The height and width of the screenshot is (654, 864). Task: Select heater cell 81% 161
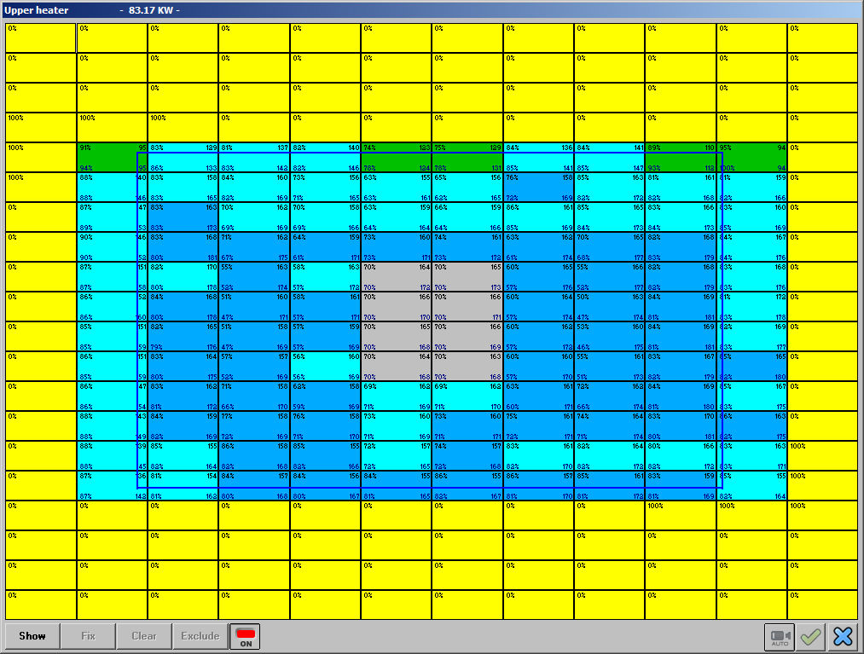681,188
